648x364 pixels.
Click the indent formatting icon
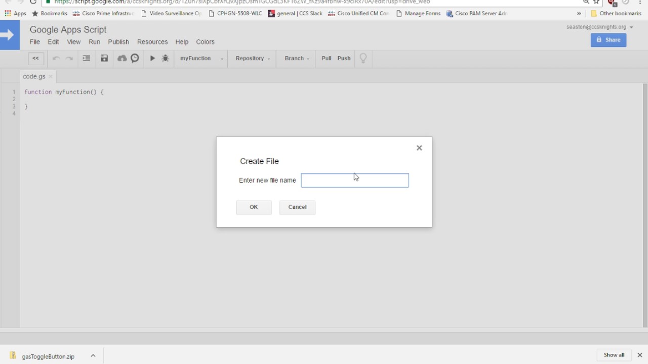87,58
